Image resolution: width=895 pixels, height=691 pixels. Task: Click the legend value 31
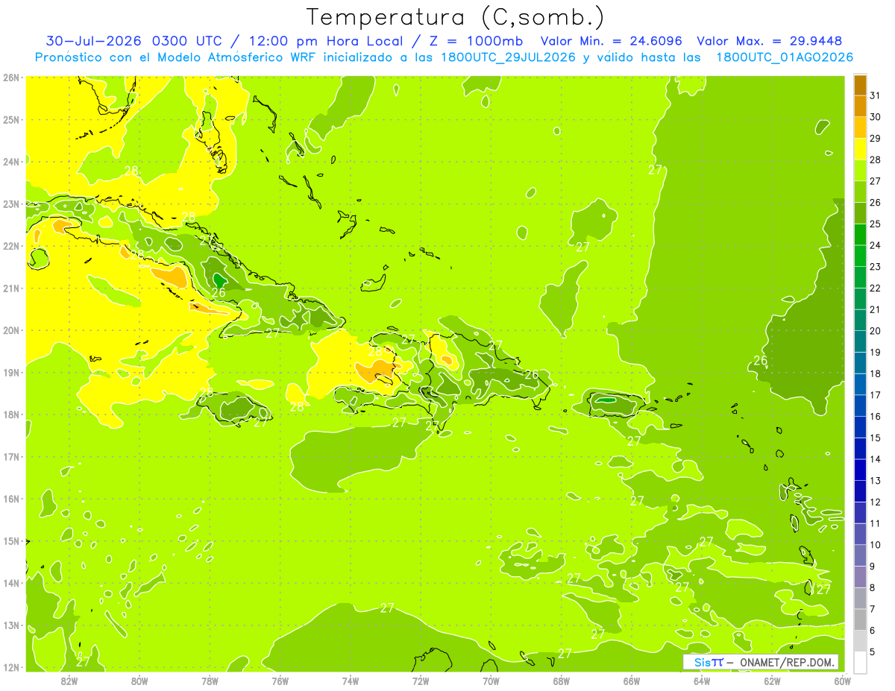point(875,95)
